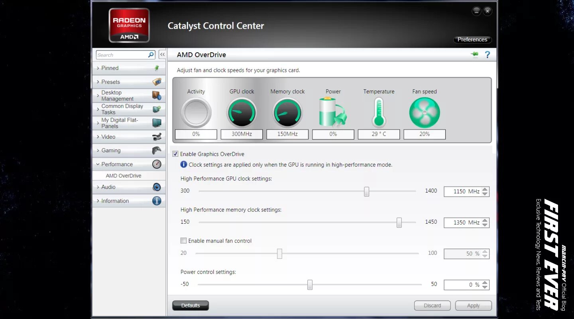Click the blue info icon near clock settings note

184,164
